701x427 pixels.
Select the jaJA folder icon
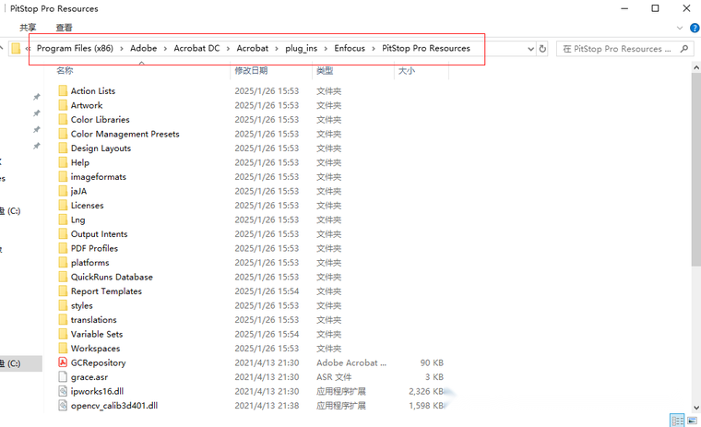(63, 191)
